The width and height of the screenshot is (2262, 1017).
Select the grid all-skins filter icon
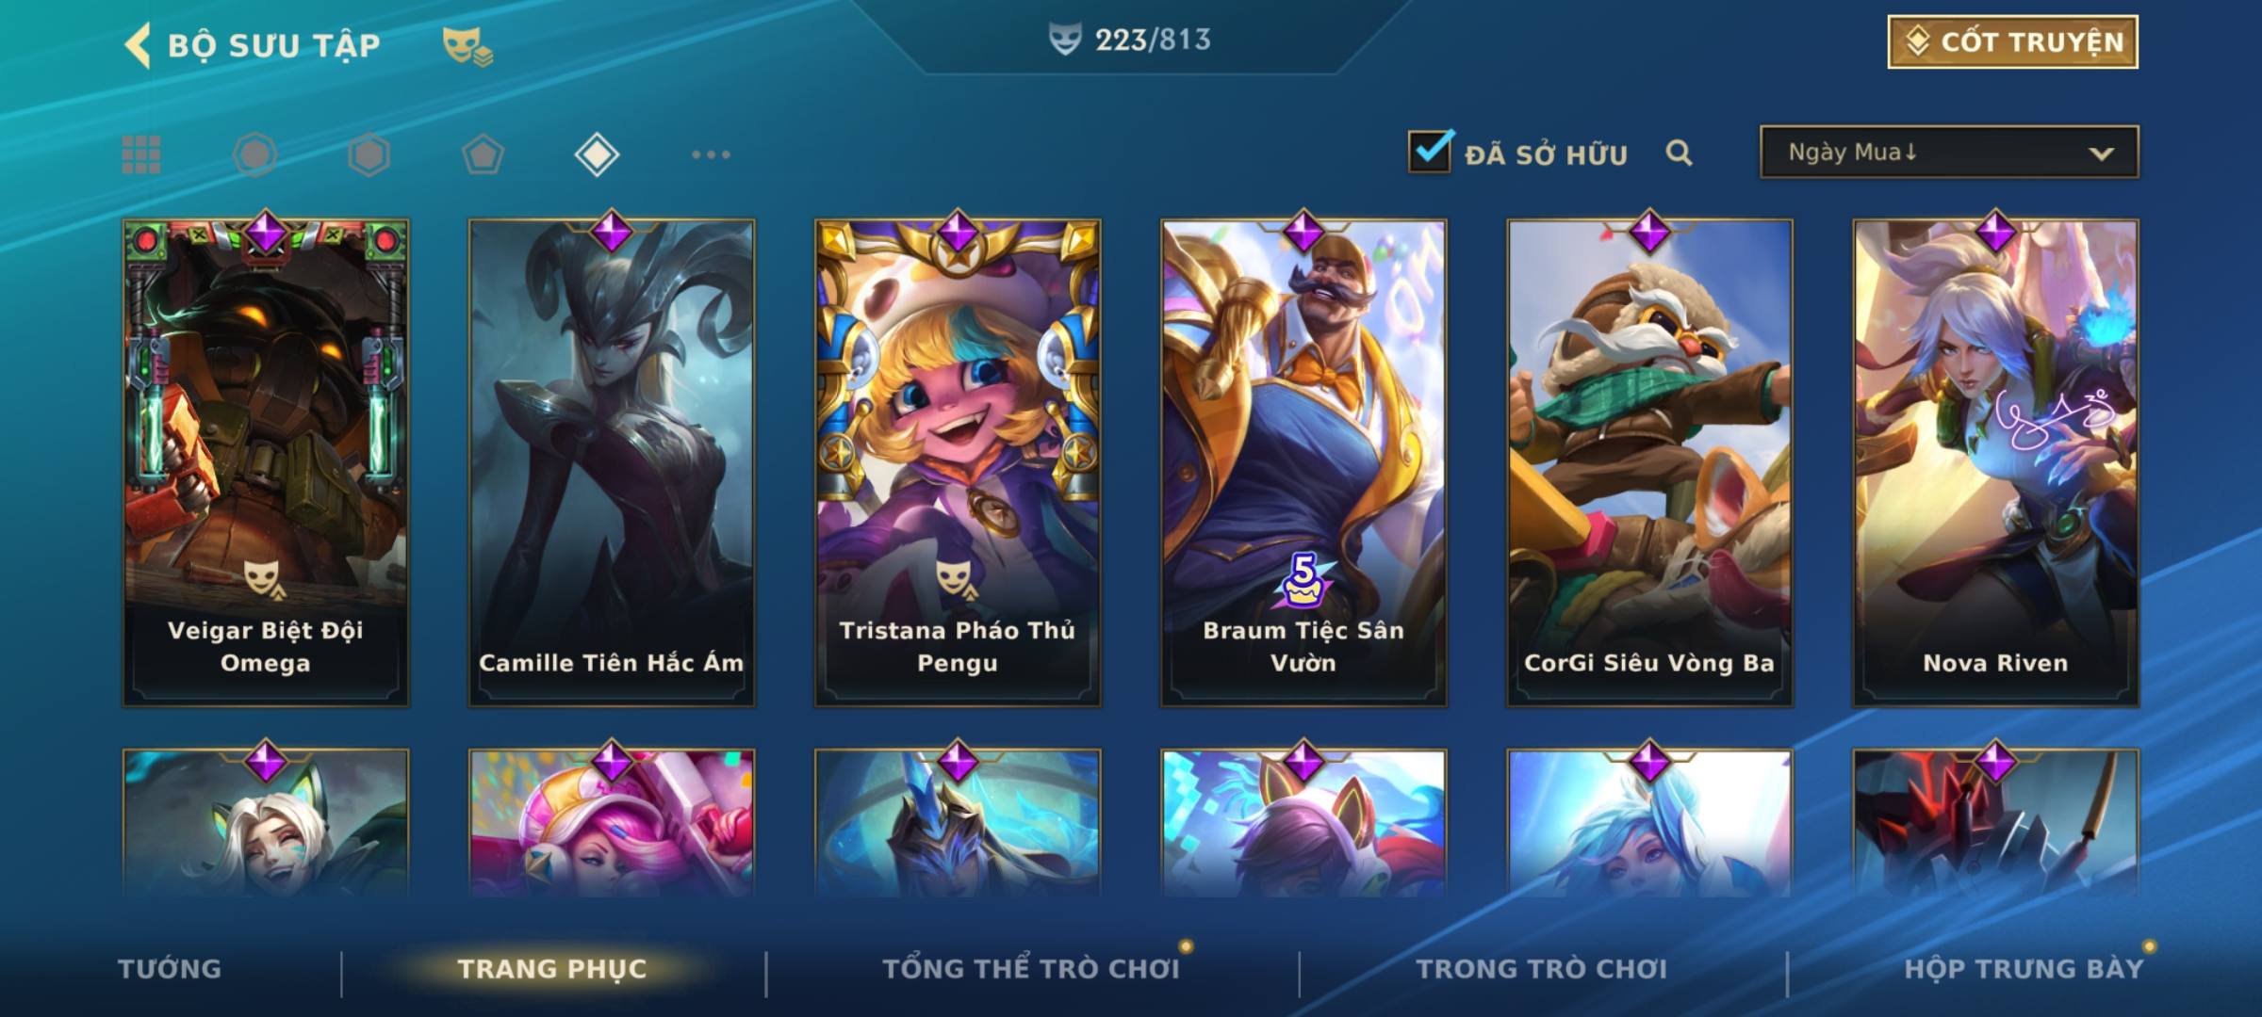(141, 154)
